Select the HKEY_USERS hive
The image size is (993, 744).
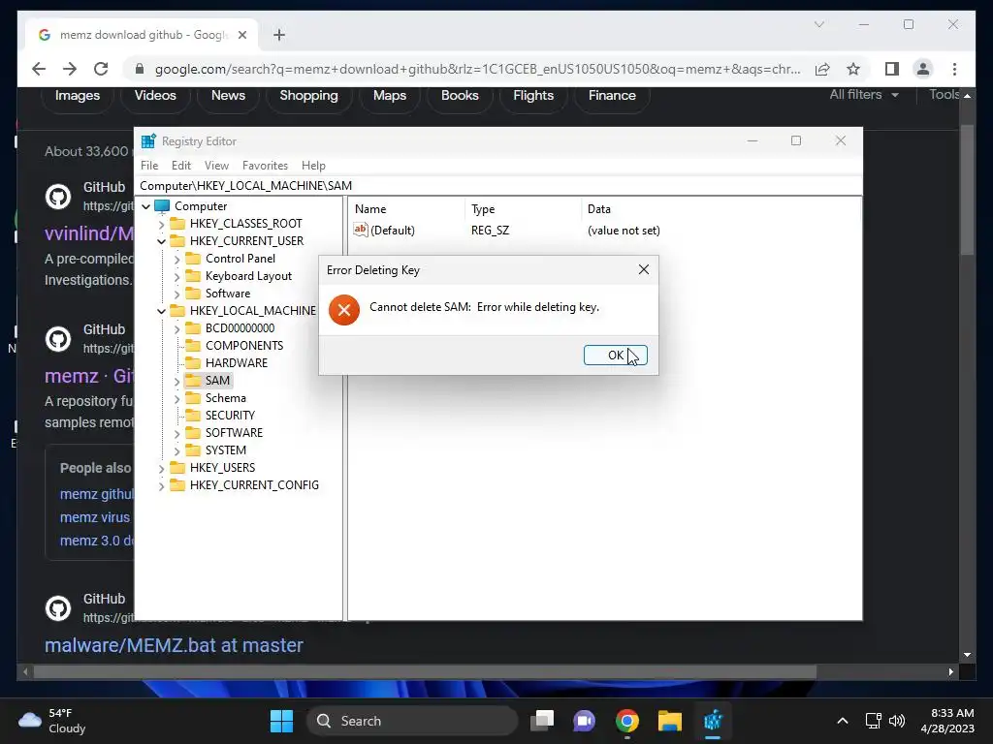222,468
